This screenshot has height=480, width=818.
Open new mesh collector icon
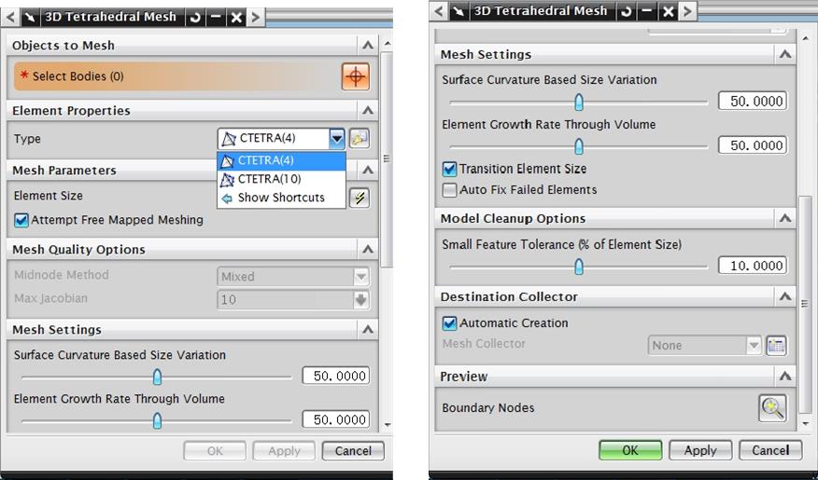(x=776, y=345)
